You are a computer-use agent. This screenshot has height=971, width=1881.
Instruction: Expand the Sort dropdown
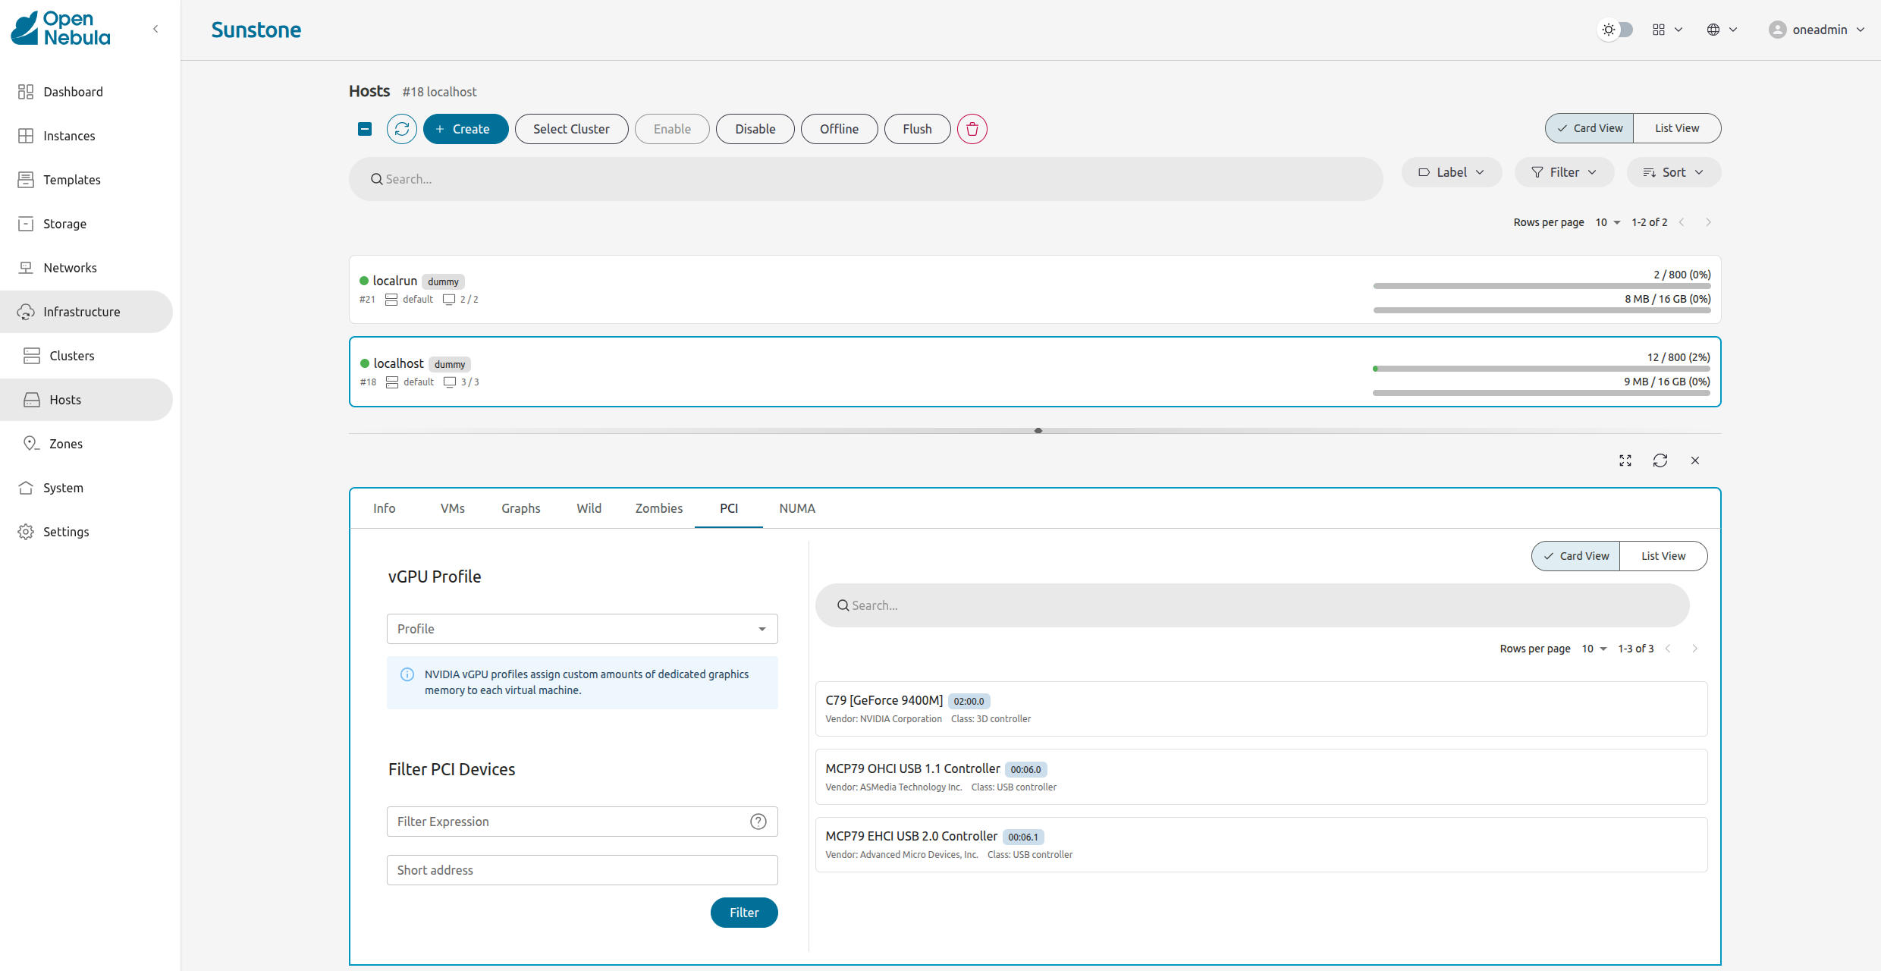1673,172
